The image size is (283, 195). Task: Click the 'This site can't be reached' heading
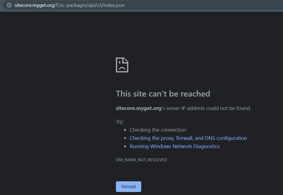pyautogui.click(x=163, y=94)
